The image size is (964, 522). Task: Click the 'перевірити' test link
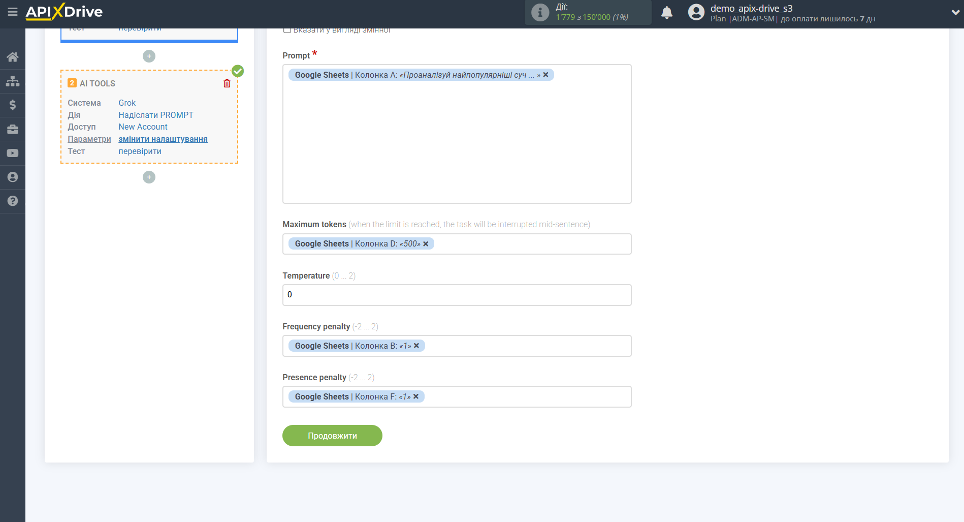[x=140, y=151]
